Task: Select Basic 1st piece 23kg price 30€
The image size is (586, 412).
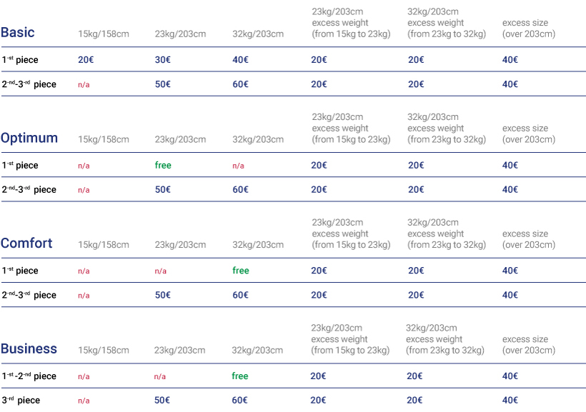Action: [x=162, y=60]
